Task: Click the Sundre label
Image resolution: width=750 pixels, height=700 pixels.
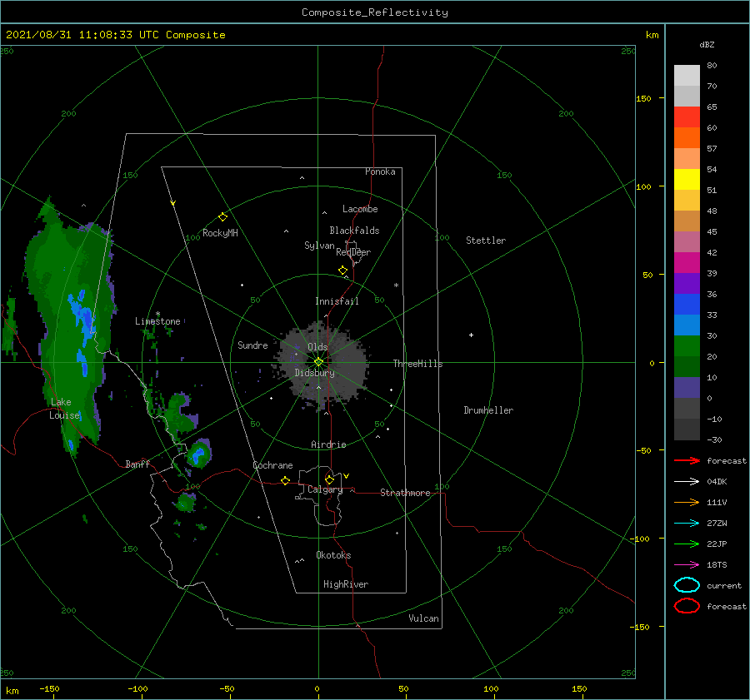Action: click(x=252, y=345)
